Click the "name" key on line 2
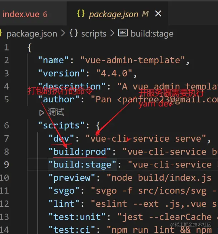The image size is (218, 234). point(53,60)
